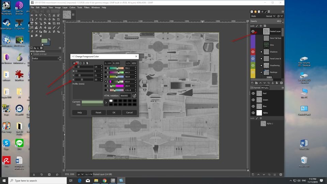Adjust the layer Opacity slider
Viewport: 327px width, 184px height.
(266, 21)
